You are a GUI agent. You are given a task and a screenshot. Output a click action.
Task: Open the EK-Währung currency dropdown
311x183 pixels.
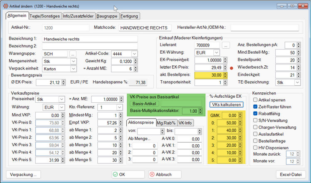(x=217, y=53)
